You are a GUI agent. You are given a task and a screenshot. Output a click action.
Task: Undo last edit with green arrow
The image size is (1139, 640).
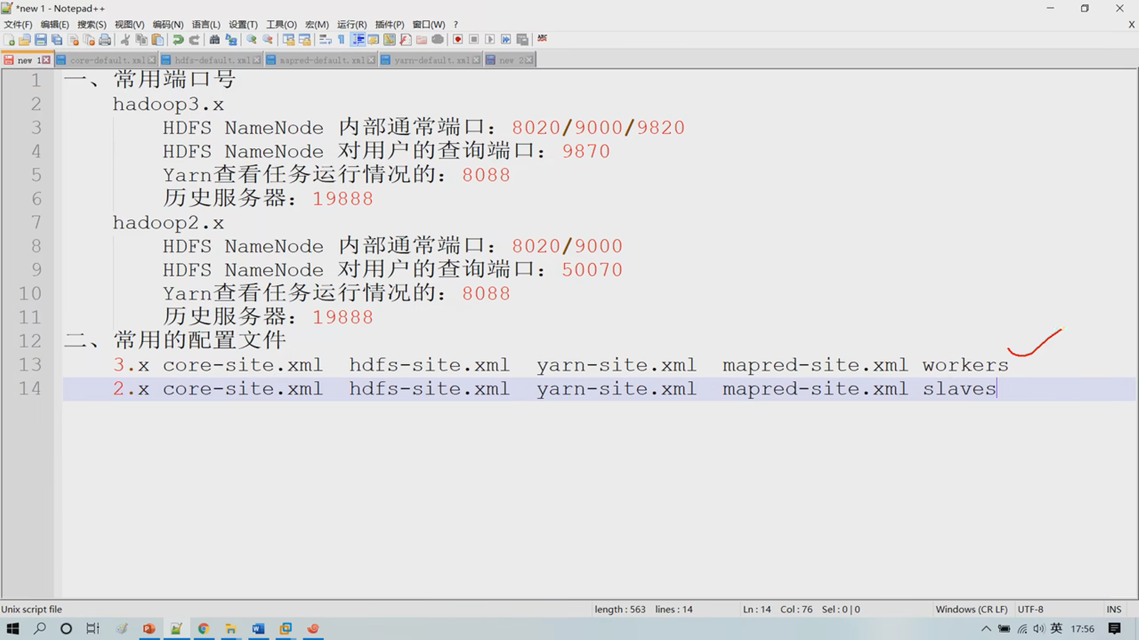coord(178,40)
